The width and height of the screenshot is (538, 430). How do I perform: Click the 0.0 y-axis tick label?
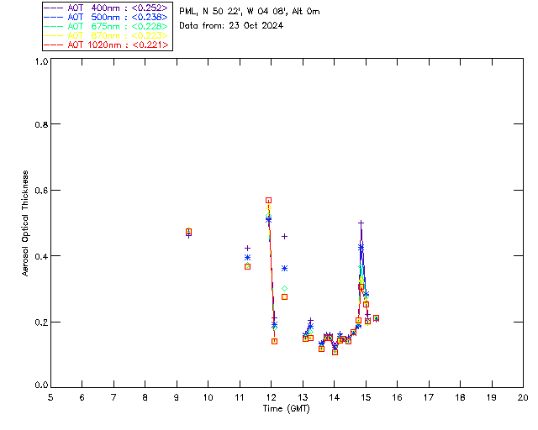tap(41, 385)
